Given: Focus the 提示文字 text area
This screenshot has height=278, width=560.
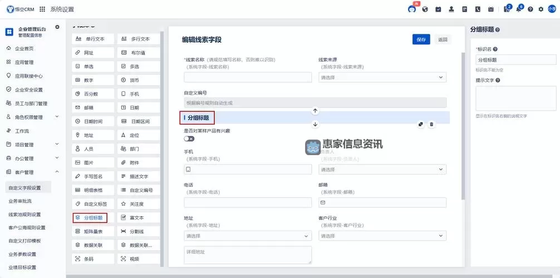Looking at the screenshot, I should (x=515, y=98).
